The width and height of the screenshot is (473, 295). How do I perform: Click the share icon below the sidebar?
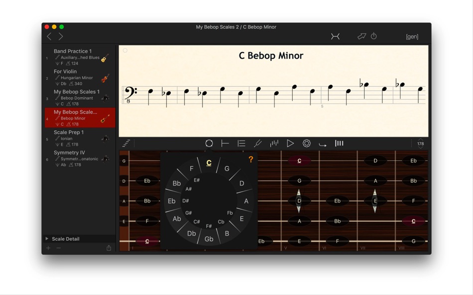(x=109, y=248)
